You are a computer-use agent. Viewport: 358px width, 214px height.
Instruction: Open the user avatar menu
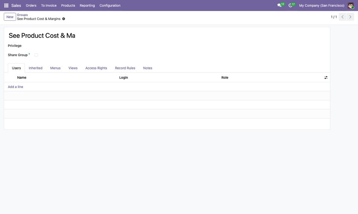[351, 6]
